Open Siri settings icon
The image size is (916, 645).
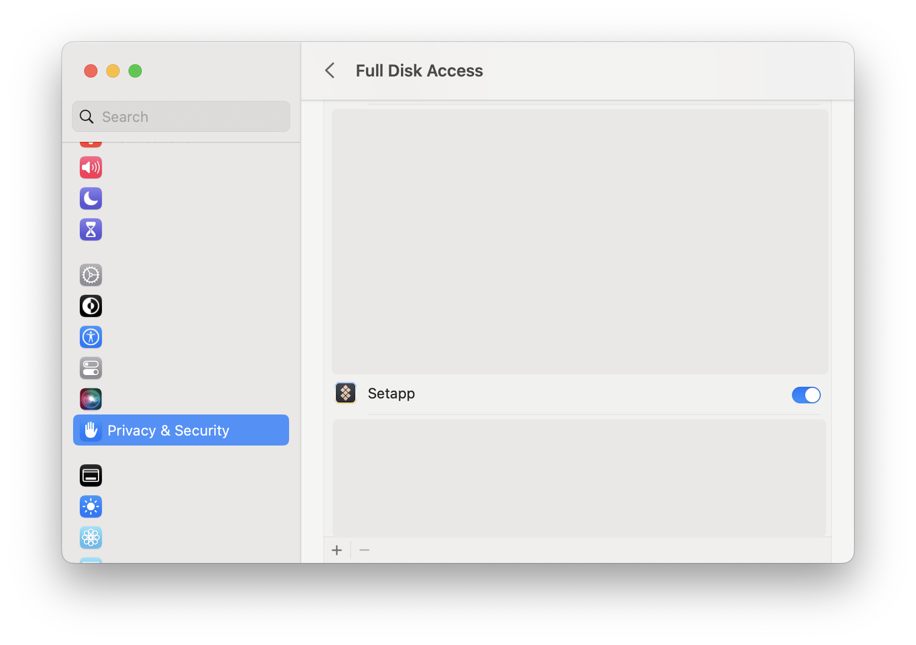(91, 399)
